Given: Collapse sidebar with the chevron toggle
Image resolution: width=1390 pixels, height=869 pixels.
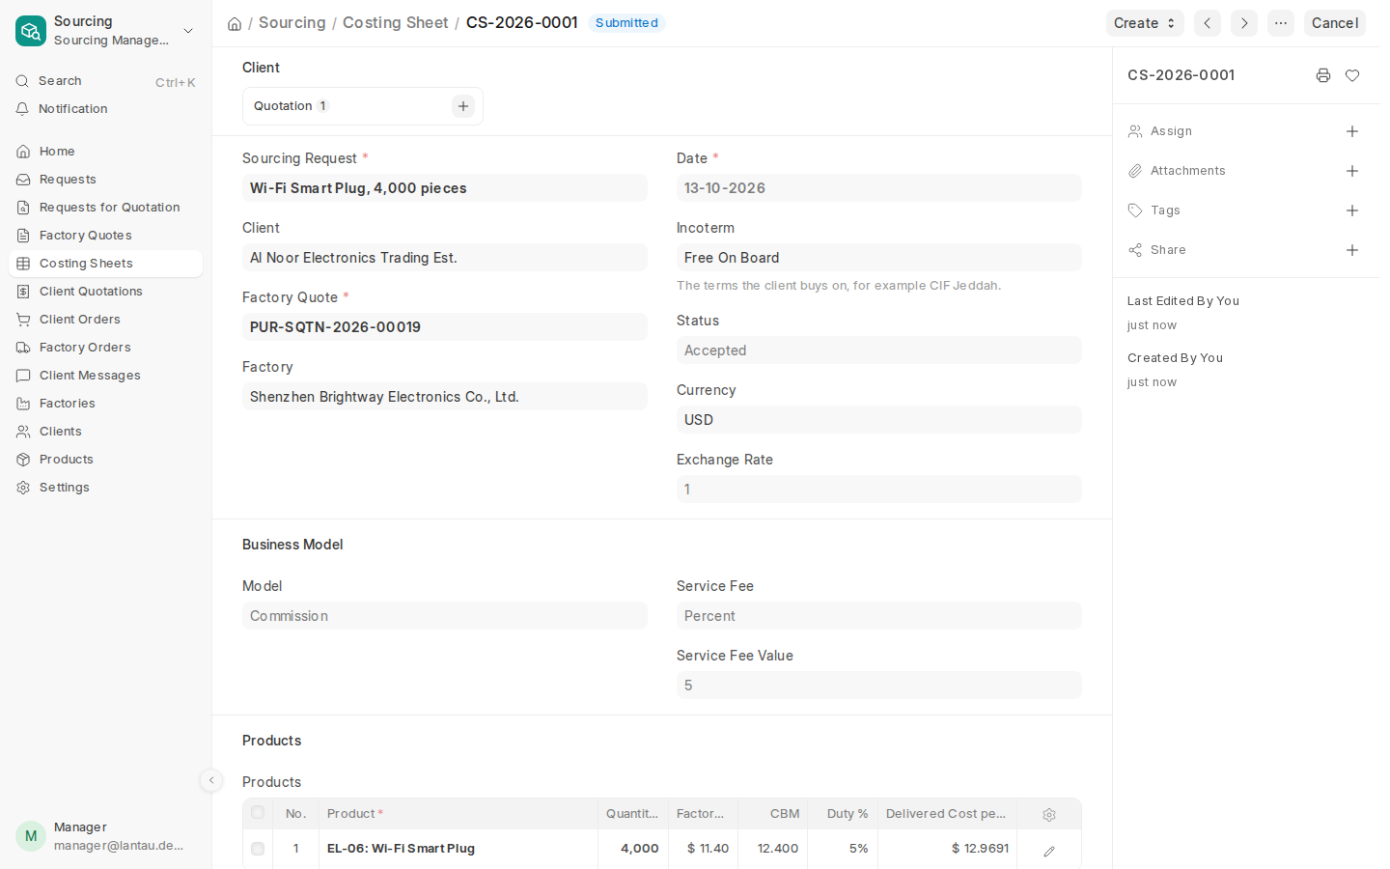Looking at the screenshot, I should click(x=211, y=780).
